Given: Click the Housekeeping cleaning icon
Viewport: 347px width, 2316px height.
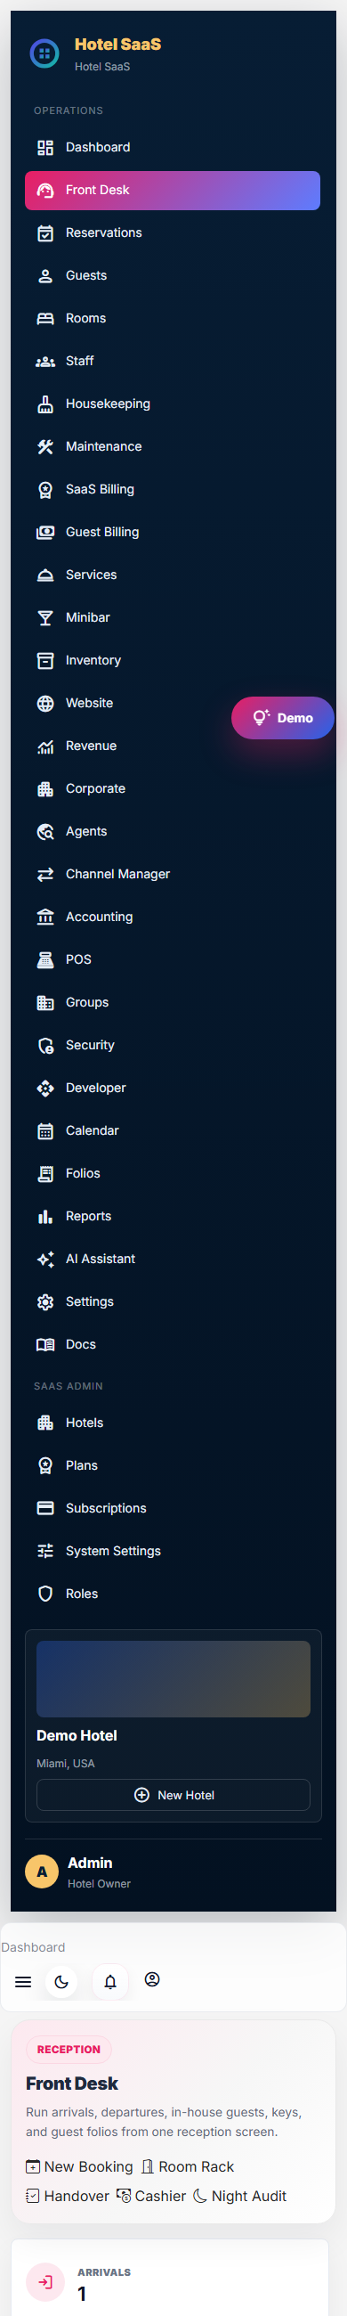Looking at the screenshot, I should pyautogui.click(x=45, y=404).
